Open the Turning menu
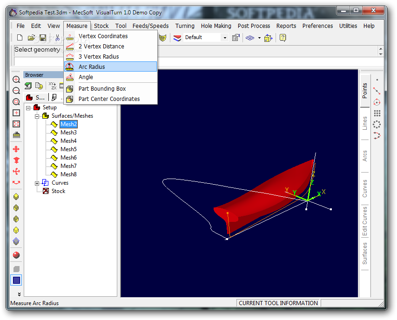 (x=185, y=26)
